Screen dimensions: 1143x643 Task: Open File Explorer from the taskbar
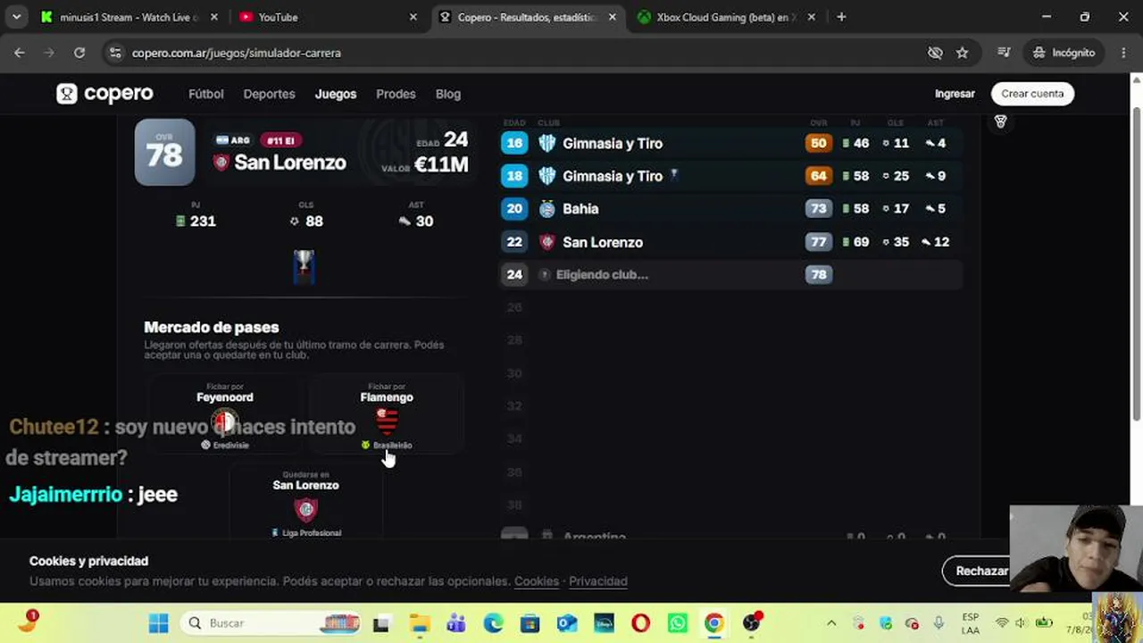pyautogui.click(x=419, y=623)
